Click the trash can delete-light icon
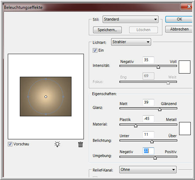 click(80, 144)
